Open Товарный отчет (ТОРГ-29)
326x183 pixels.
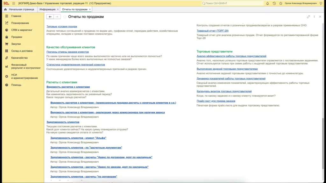(212, 31)
